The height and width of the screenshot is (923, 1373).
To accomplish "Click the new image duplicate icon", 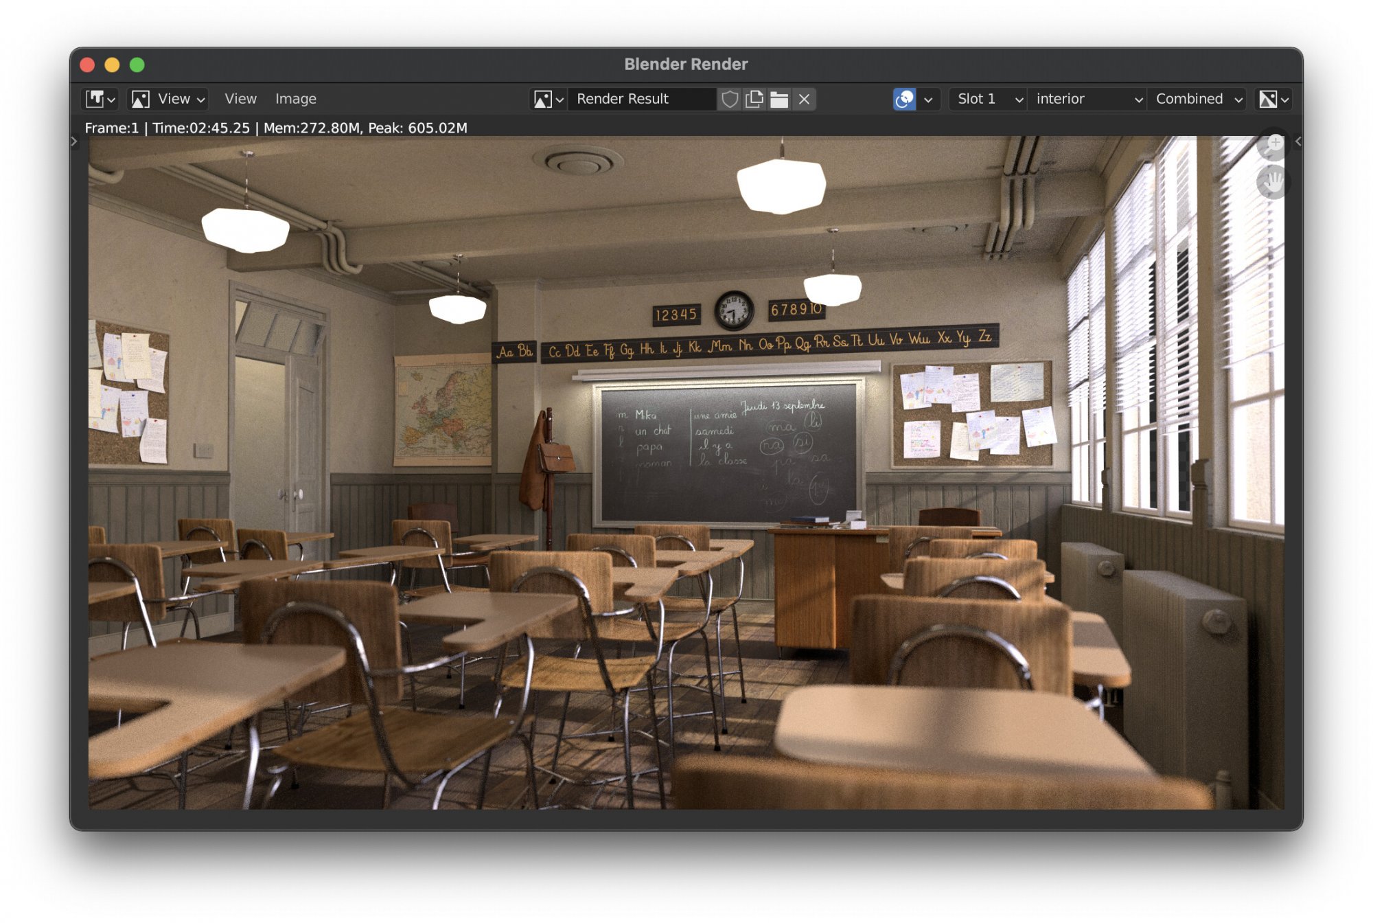I will [754, 99].
